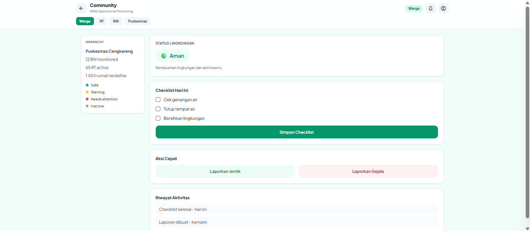
Task: Click the page vertical scrollbar
Action: pos(527,112)
